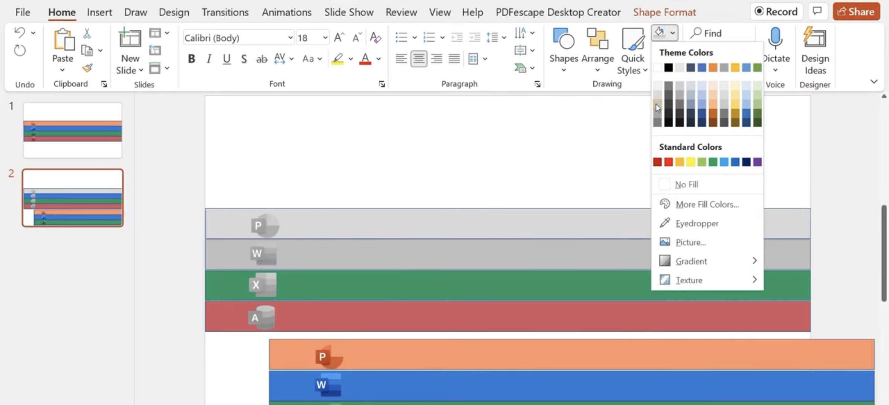Viewport: 889px width, 405px height.
Task: Open the Insert tab
Action: point(99,12)
